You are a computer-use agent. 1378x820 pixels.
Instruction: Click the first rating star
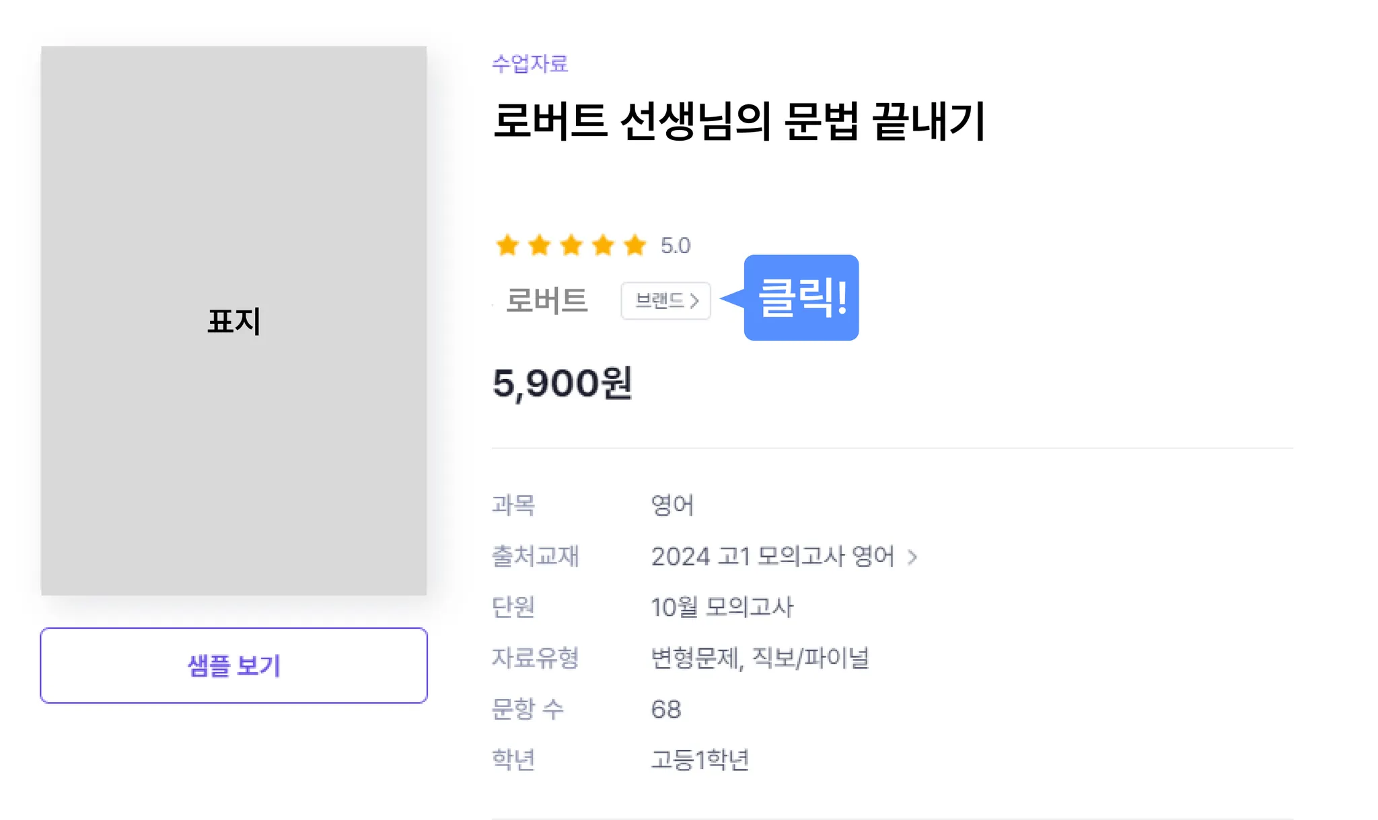tap(507, 246)
